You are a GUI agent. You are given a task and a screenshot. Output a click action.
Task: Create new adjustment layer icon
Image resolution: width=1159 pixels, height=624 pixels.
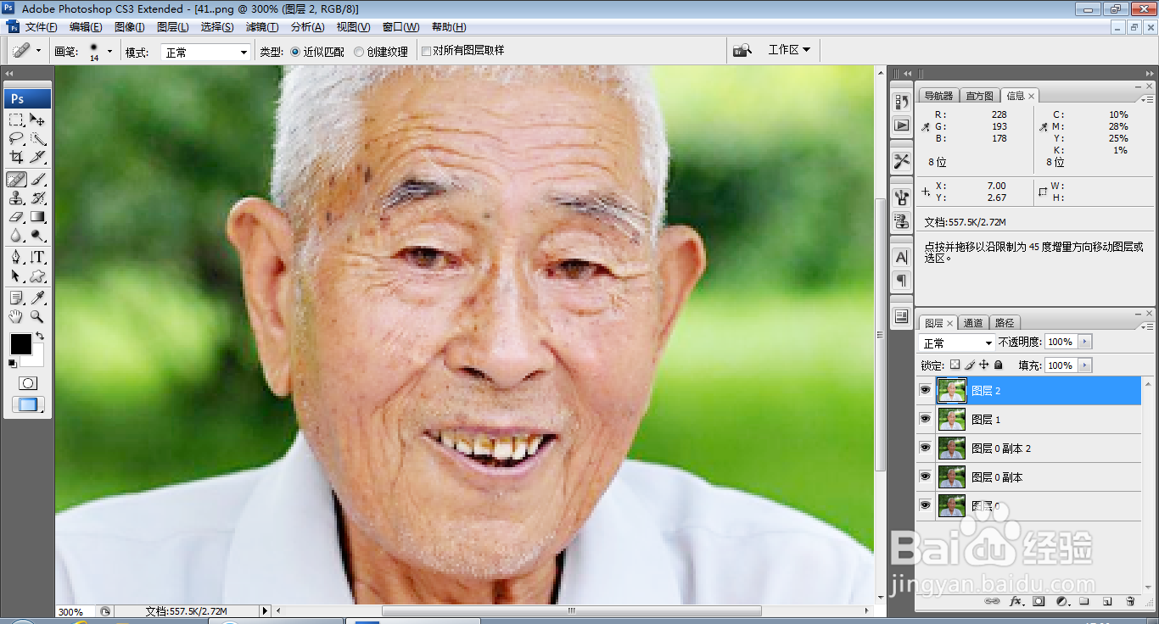click(1061, 601)
